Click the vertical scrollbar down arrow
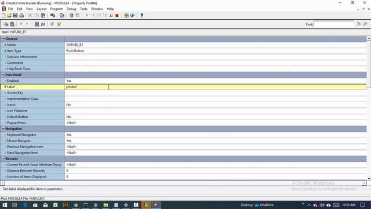 (369, 179)
